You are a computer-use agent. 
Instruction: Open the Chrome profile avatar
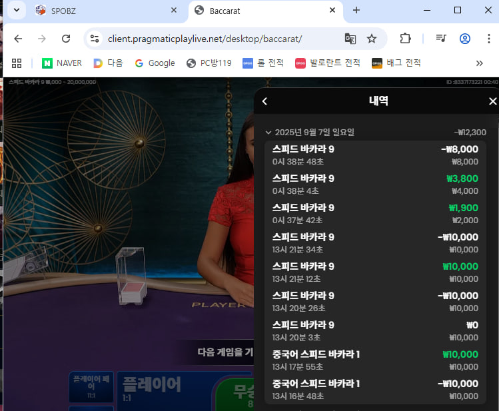pyautogui.click(x=465, y=39)
